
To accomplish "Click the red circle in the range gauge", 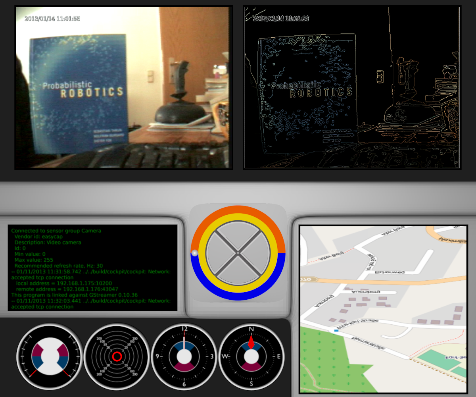I will [x=117, y=356].
